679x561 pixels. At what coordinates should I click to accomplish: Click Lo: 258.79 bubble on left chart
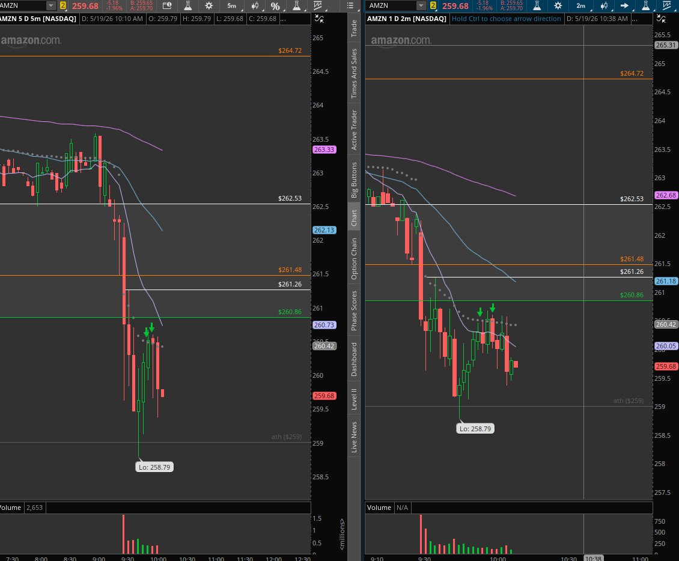coord(154,467)
